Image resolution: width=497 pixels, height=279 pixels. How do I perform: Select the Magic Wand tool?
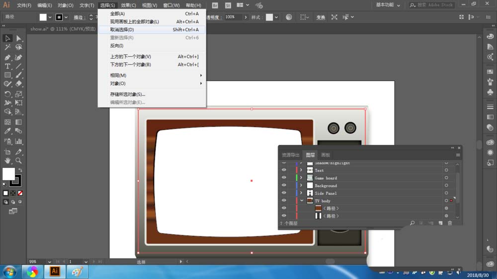[x=7, y=48]
